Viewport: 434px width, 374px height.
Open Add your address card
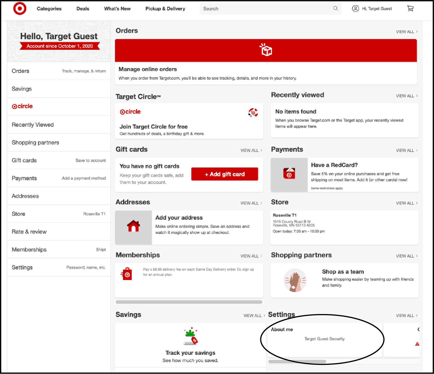pyautogui.click(x=189, y=227)
